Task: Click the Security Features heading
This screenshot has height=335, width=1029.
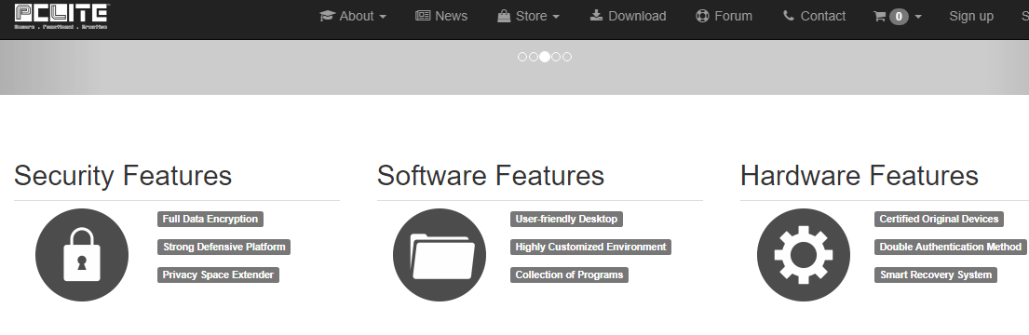Action: [x=123, y=176]
